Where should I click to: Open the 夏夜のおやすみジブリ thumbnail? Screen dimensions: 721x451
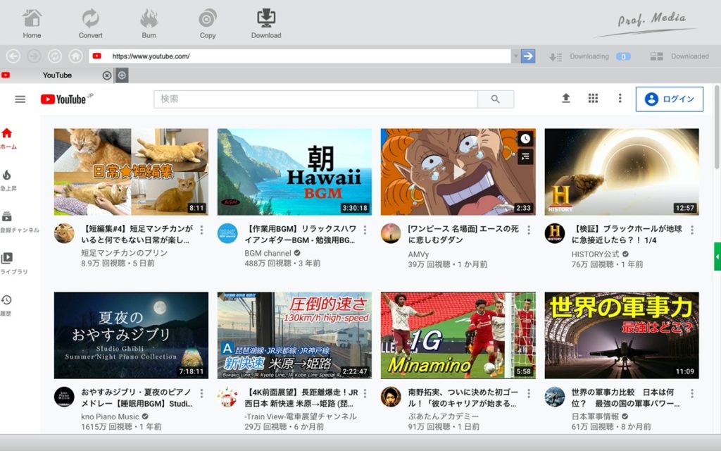tap(131, 335)
